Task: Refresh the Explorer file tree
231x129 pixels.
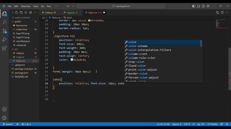Action: tap(26, 13)
